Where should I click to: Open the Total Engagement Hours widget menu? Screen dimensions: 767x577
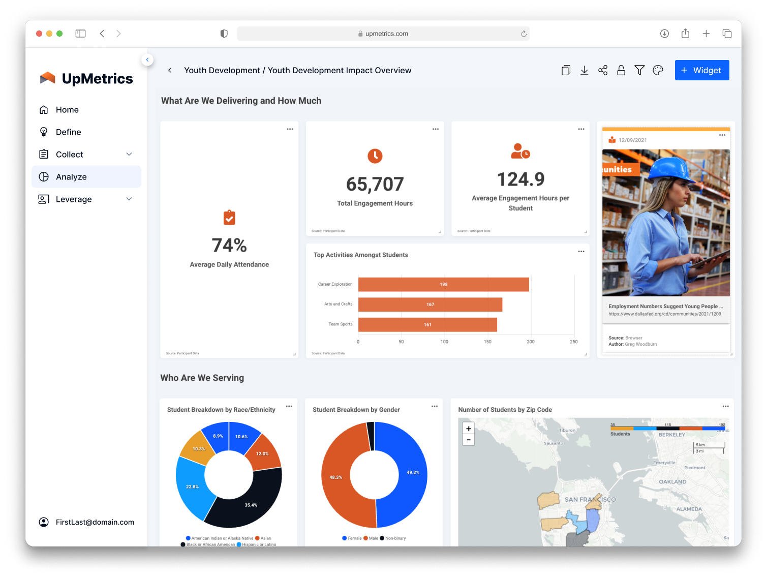coord(436,129)
